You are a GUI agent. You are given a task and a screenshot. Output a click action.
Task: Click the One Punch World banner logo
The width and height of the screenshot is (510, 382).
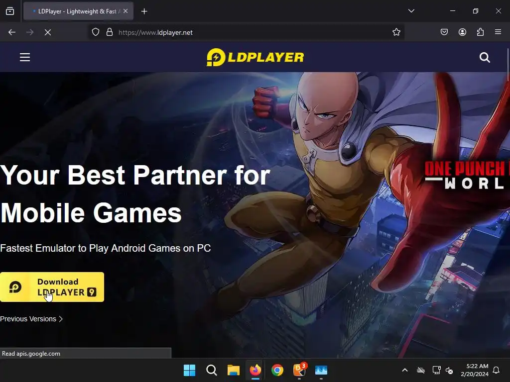click(467, 176)
